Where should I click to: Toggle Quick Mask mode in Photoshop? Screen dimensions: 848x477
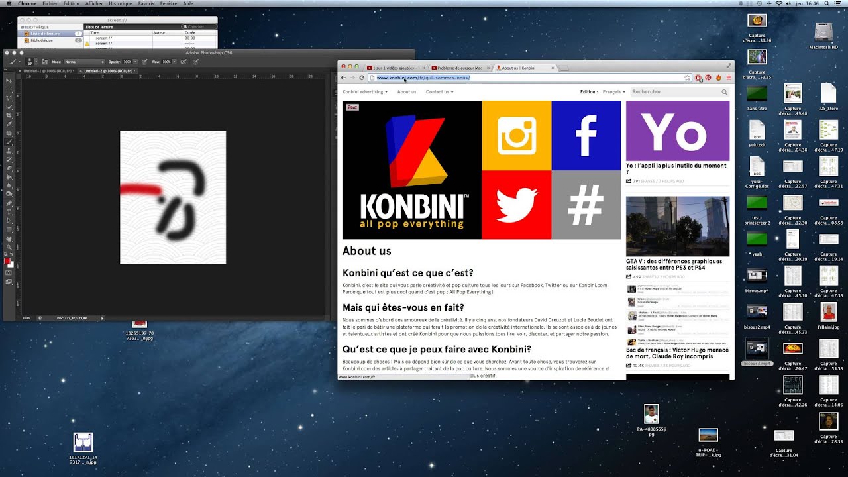click(9, 273)
